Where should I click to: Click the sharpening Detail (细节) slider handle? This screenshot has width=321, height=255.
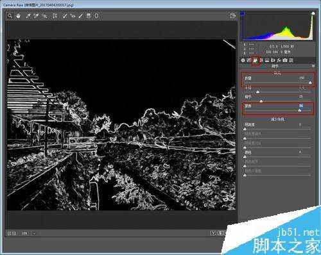(261, 101)
